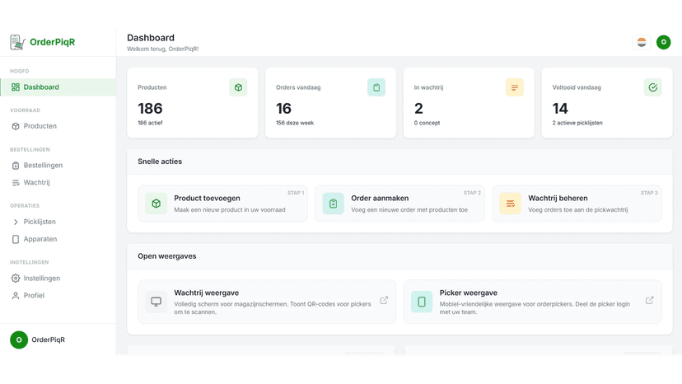Click the chevron icon beside Picklijsten
Viewport: 682px width, 384px height.
click(16, 222)
